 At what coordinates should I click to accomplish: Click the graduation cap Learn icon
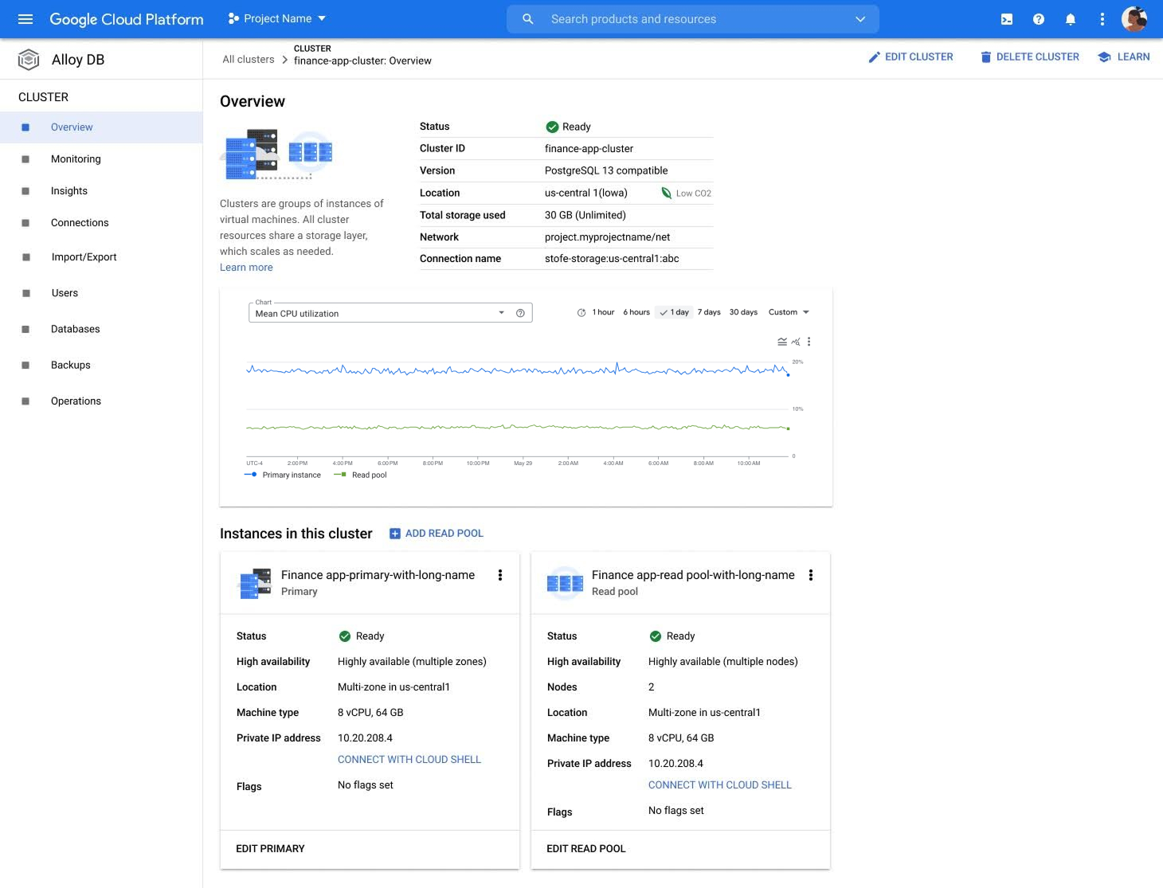1104,57
